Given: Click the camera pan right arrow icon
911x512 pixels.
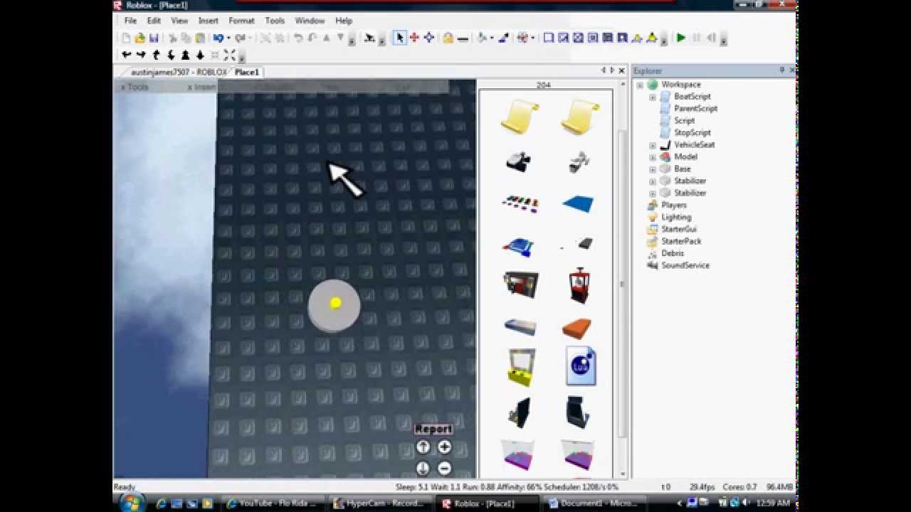Looking at the screenshot, I should (x=141, y=55).
